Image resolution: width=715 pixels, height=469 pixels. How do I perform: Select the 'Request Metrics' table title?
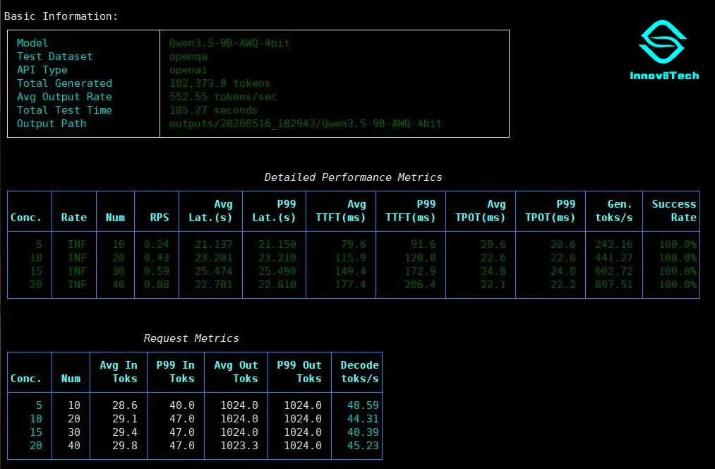[191, 338]
